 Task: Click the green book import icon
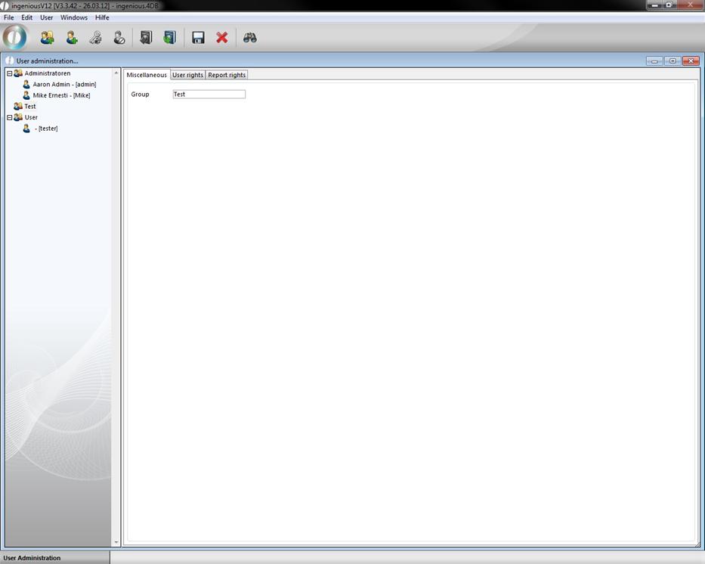point(169,37)
